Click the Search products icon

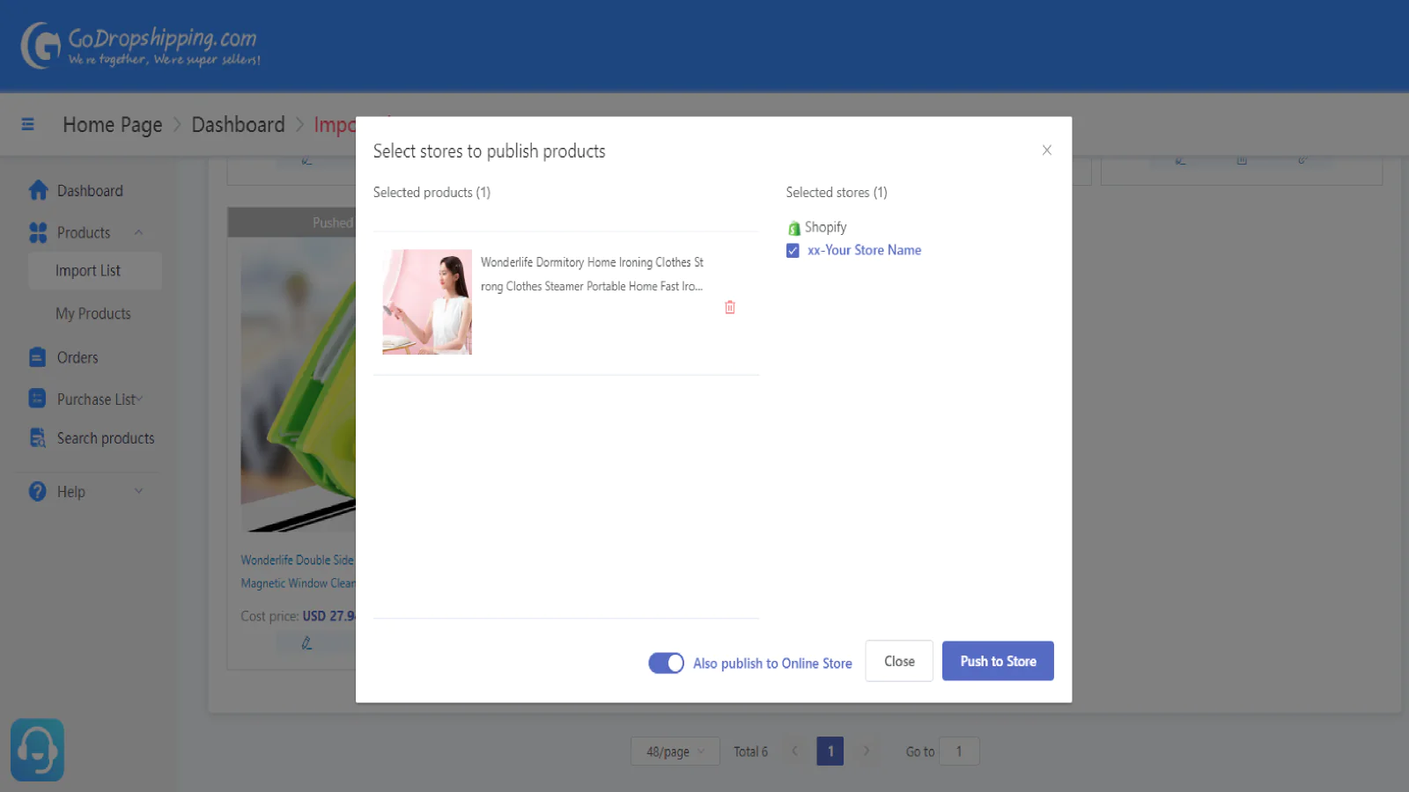[37, 438]
